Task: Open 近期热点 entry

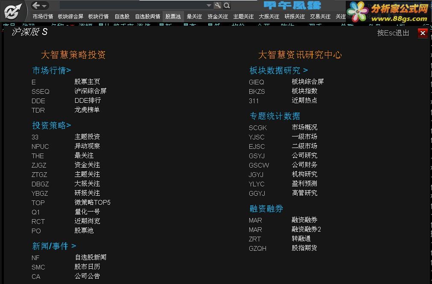Action: pyautogui.click(x=304, y=101)
